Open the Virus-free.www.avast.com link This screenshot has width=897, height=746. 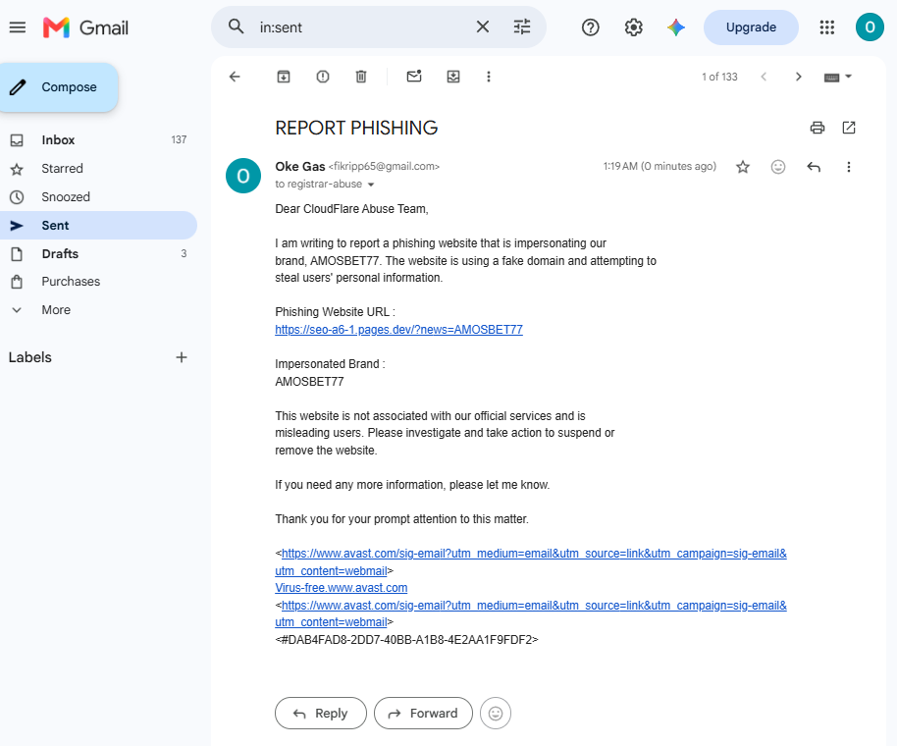tap(341, 588)
